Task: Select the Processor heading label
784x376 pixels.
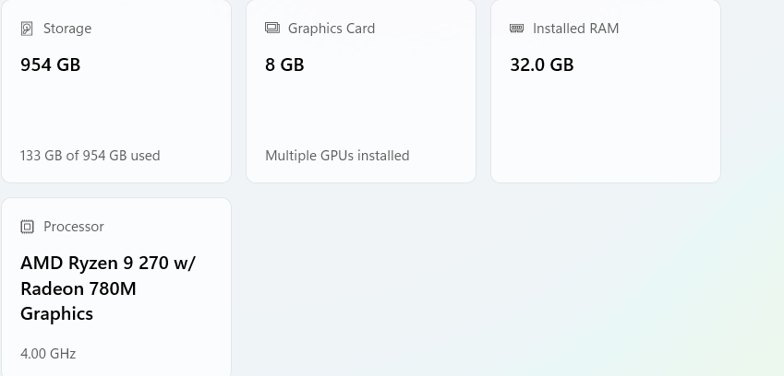Action: pyautogui.click(x=74, y=227)
